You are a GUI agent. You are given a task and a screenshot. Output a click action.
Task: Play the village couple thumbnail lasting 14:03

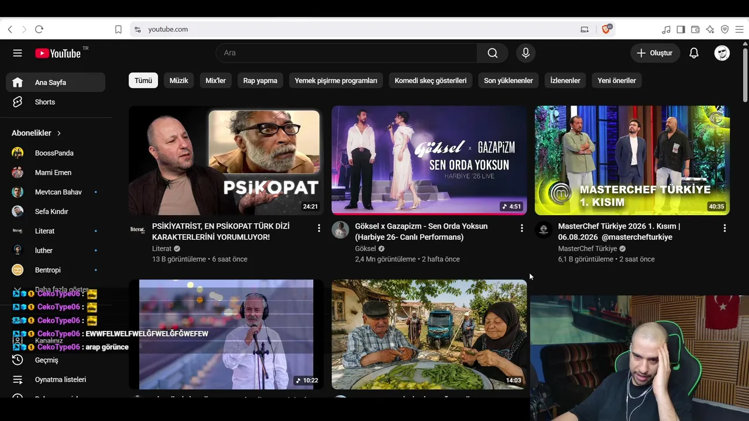point(429,334)
